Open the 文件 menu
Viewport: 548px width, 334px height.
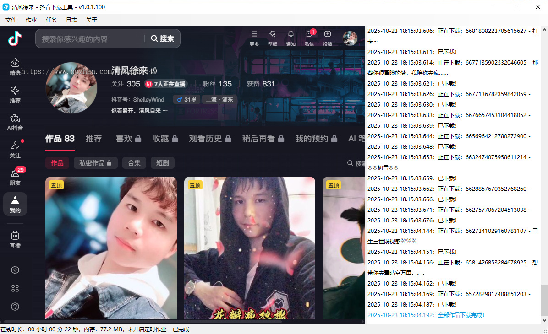click(x=11, y=20)
